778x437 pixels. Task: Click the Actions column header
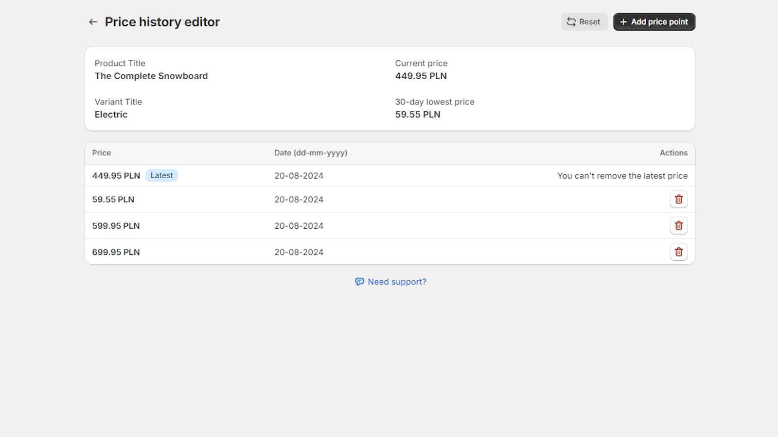[x=673, y=153]
